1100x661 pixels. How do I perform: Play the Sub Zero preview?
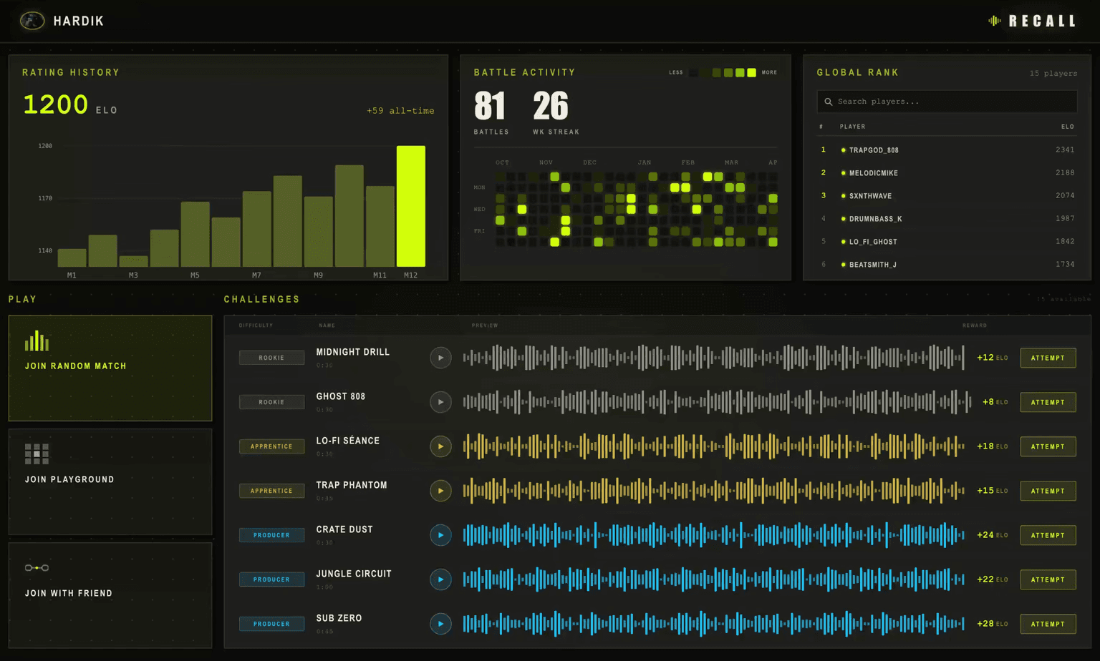pyautogui.click(x=440, y=624)
